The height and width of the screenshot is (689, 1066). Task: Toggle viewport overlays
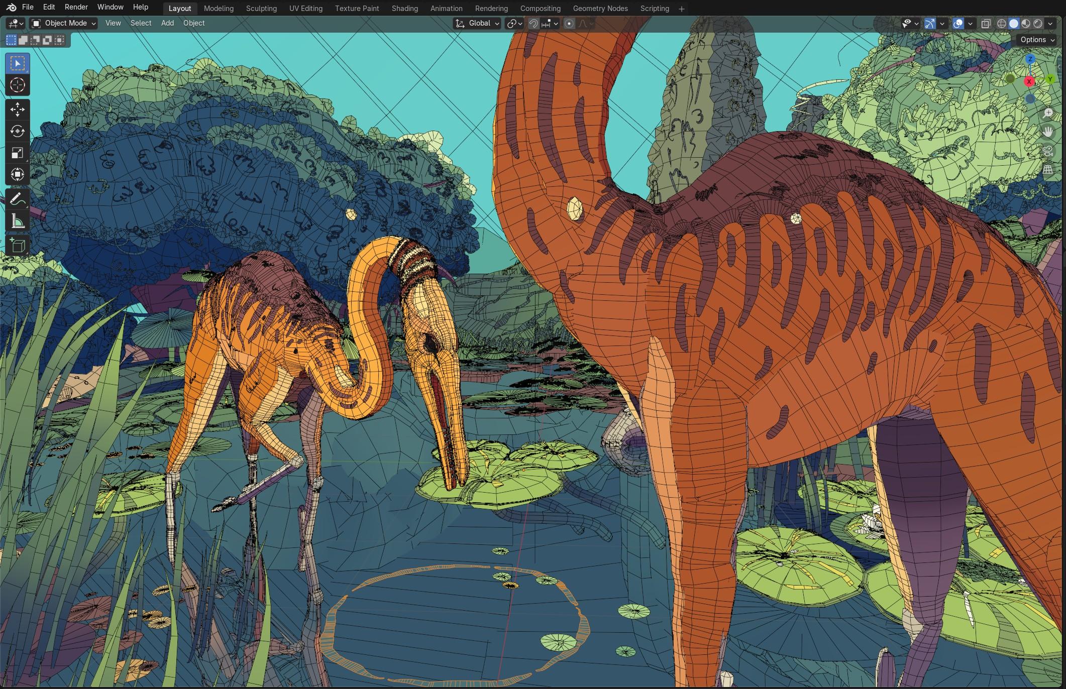tap(958, 23)
